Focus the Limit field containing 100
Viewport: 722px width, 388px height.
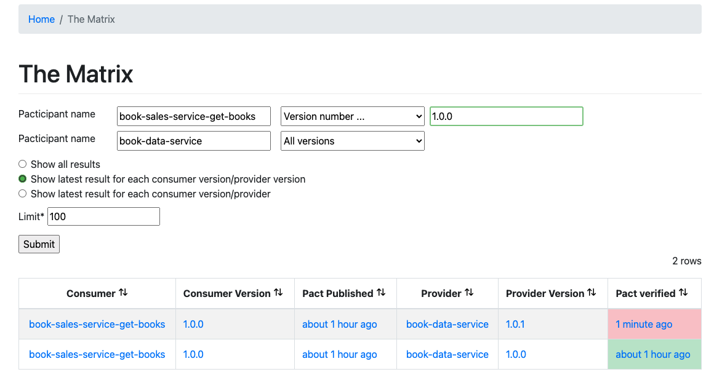(x=103, y=216)
